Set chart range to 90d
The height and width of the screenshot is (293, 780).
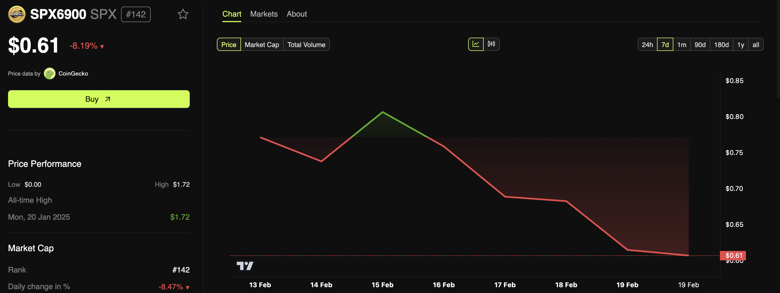700,45
